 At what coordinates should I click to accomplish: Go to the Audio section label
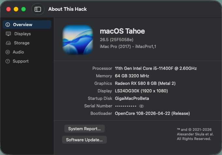coord(18,52)
